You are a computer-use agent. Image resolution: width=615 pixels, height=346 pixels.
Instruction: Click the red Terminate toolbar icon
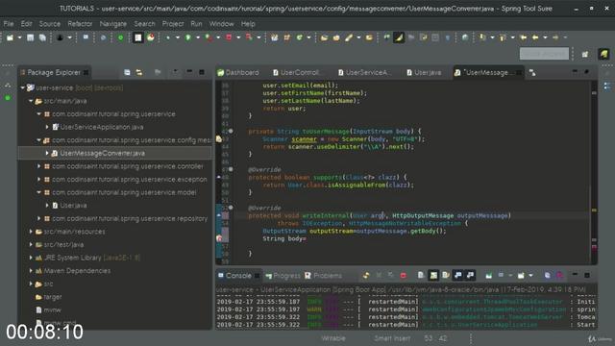[229, 37]
